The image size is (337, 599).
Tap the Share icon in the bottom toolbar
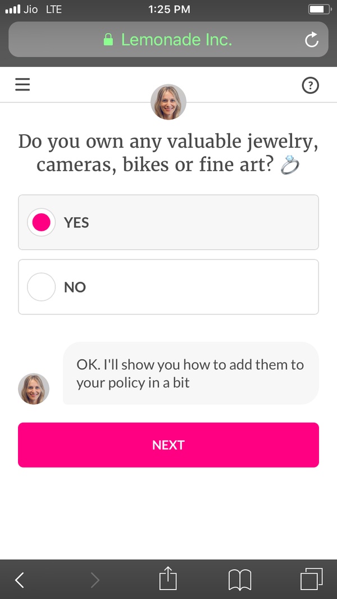(167, 579)
